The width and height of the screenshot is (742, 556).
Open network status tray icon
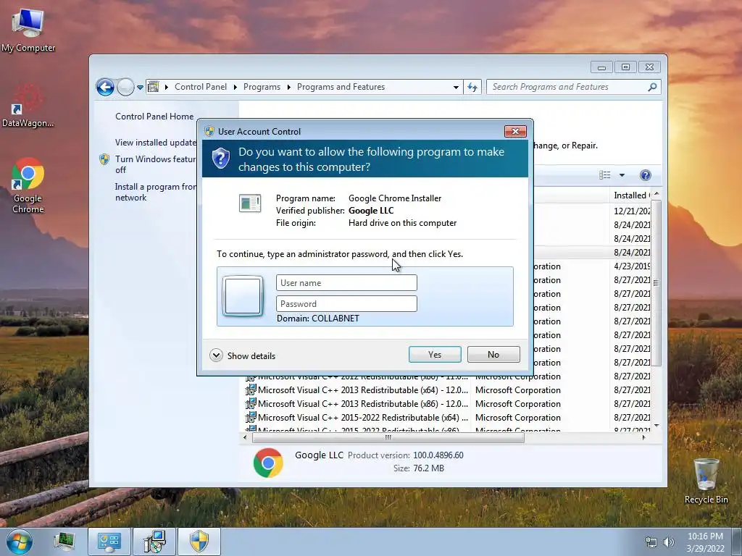(x=651, y=542)
